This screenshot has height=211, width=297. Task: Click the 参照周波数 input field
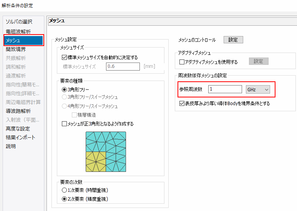(x=225, y=89)
